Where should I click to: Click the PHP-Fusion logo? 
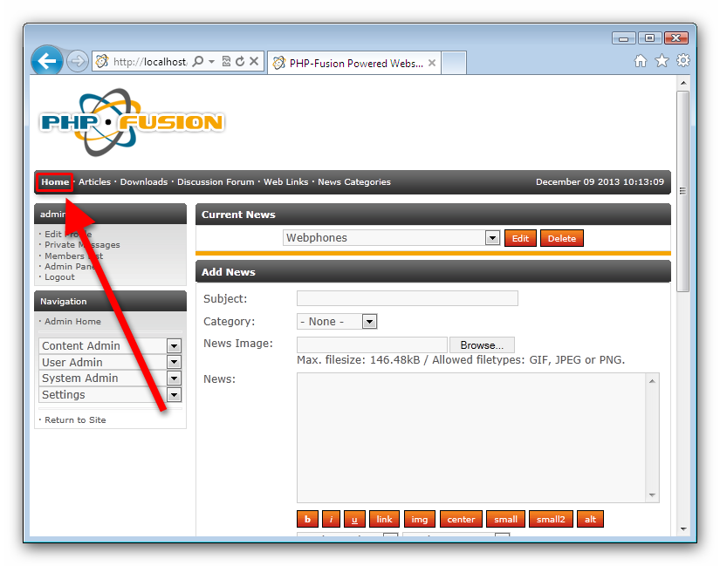(x=132, y=122)
